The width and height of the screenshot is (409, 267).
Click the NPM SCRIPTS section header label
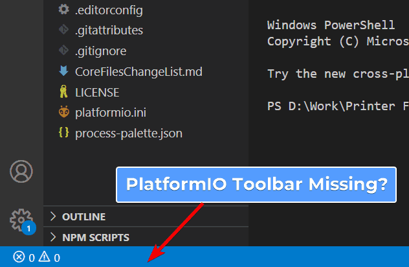(96, 237)
